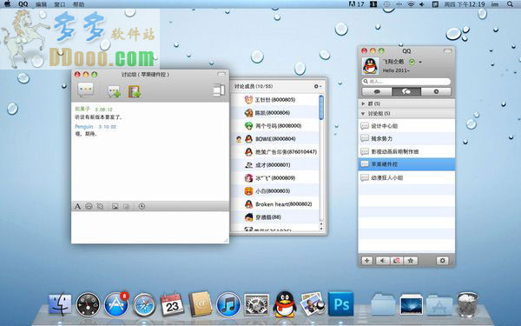
Task: Select member with ID 876010447
Action: [x=274, y=151]
